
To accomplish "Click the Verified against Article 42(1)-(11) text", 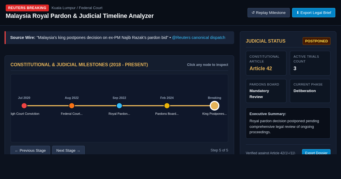I will click(x=271, y=153).
